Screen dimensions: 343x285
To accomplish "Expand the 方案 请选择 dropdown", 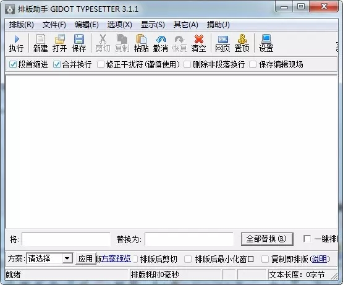I will (67, 259).
